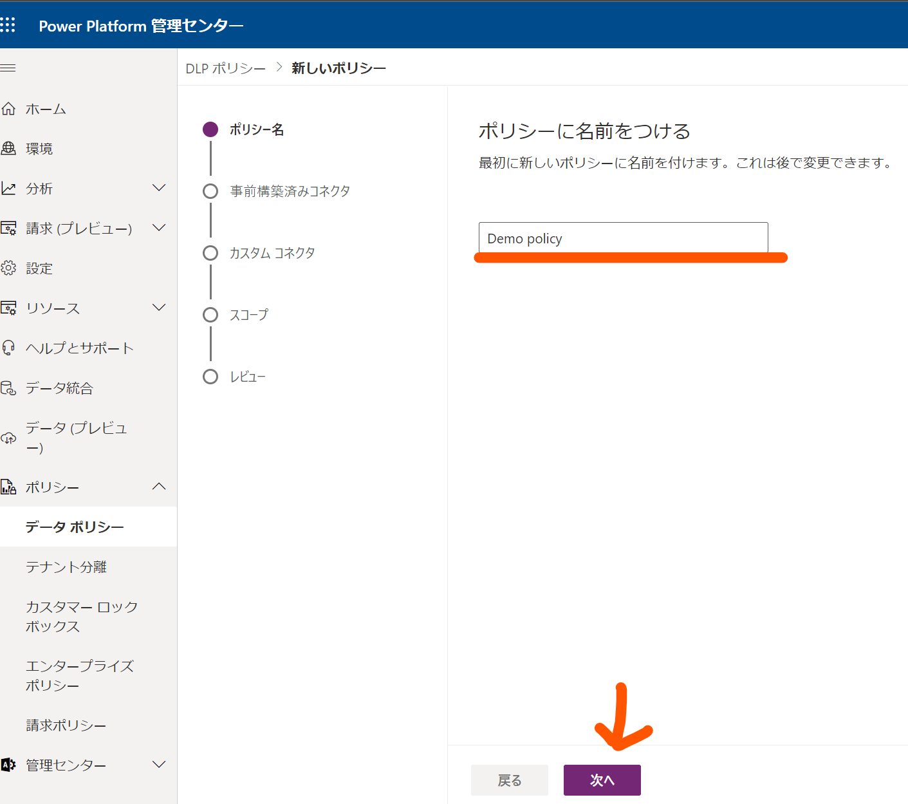Click the Demo policy name input field
Image resolution: width=908 pixels, height=804 pixels.
point(622,238)
